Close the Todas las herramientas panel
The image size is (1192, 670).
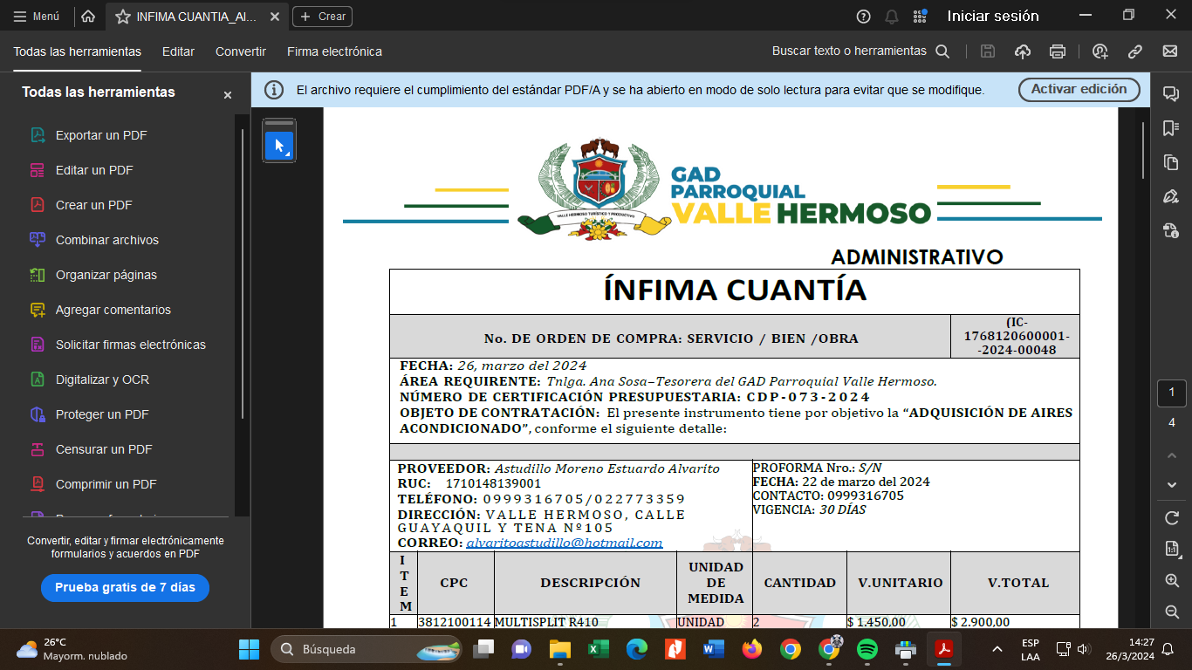click(228, 95)
